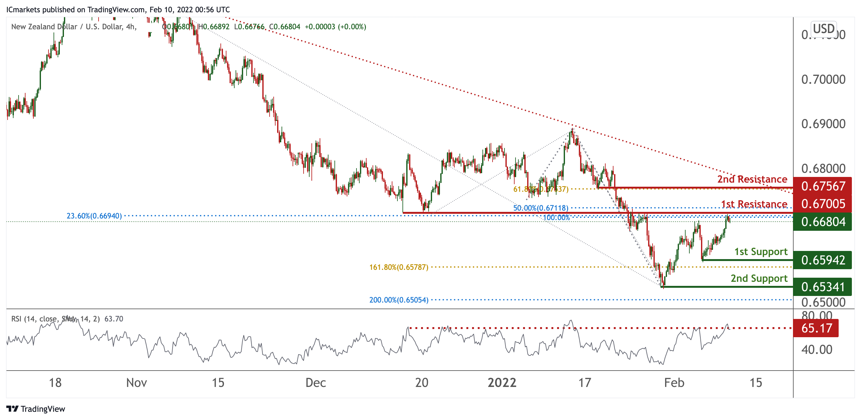This screenshot has width=861, height=420.
Task: Click the 1st Resistance price tag 0.67005
Action: [x=823, y=204]
